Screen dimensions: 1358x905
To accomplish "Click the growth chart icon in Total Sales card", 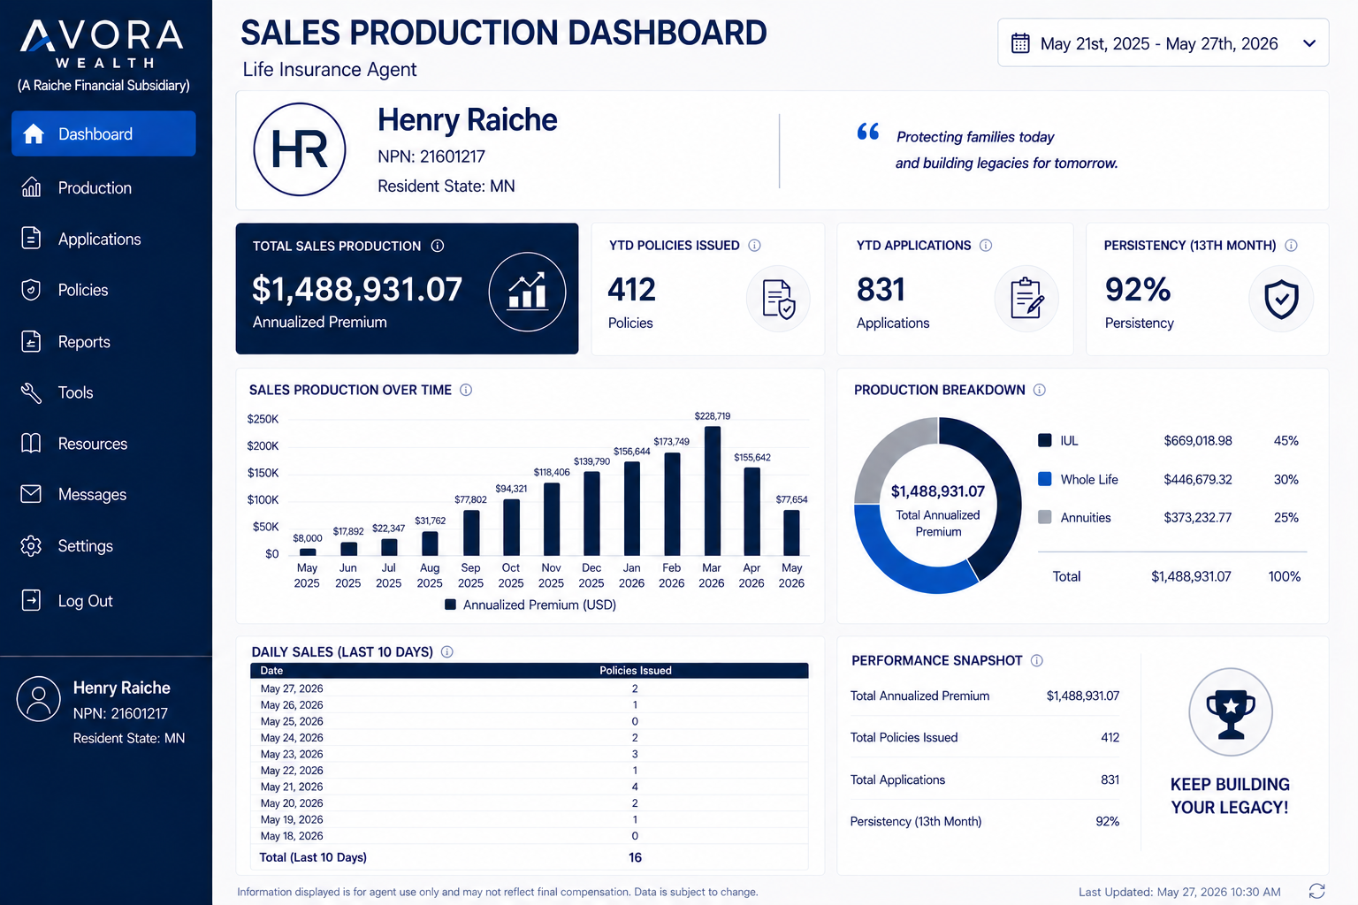I will coord(527,292).
